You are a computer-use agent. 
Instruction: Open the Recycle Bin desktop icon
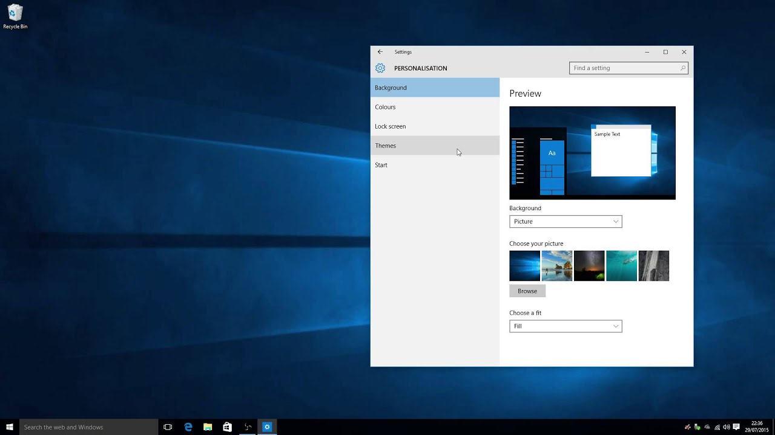pos(15,17)
